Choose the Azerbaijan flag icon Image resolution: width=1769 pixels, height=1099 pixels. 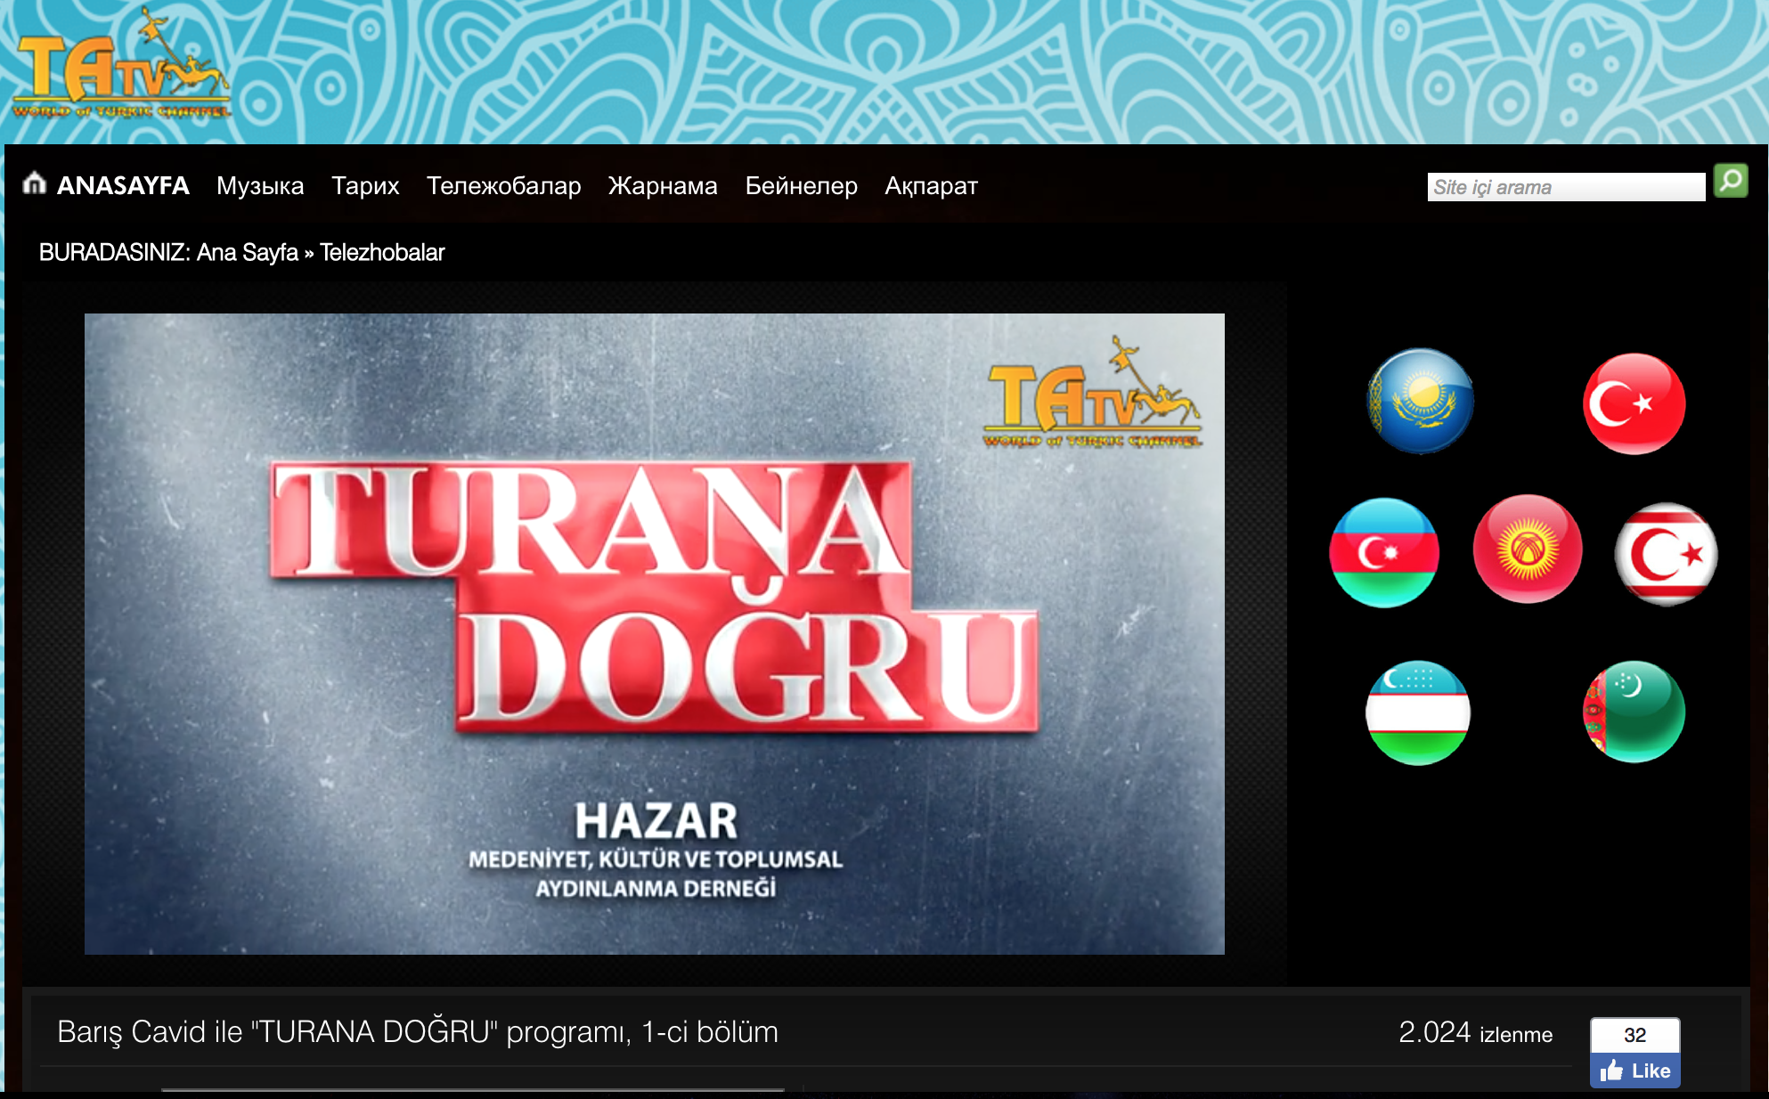(x=1383, y=553)
